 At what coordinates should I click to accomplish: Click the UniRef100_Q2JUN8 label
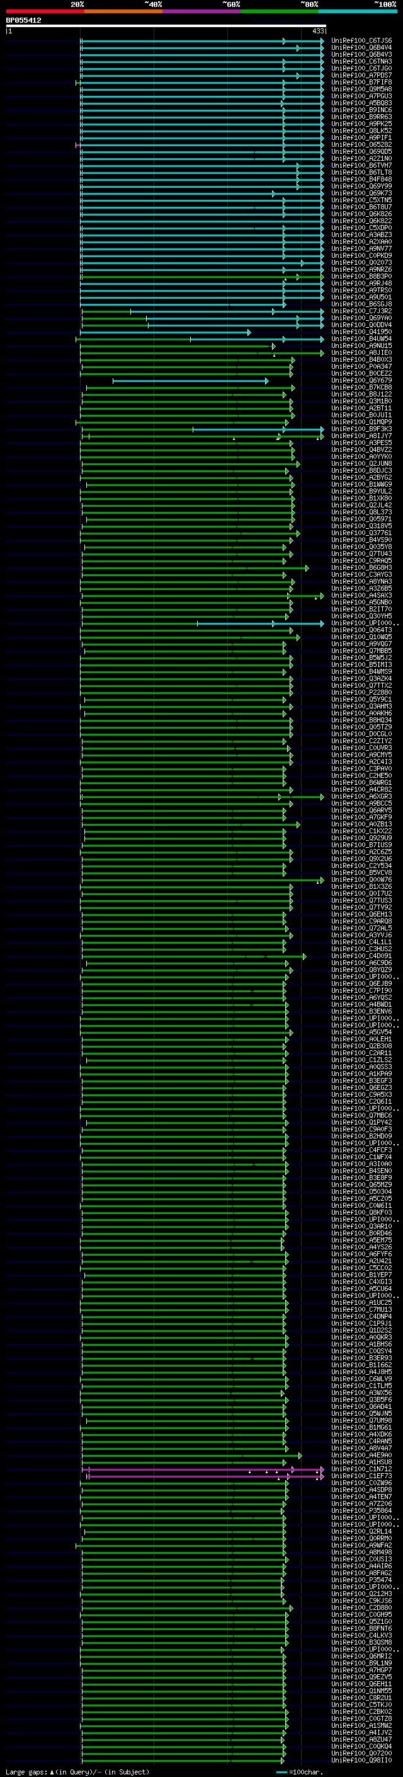point(361,464)
